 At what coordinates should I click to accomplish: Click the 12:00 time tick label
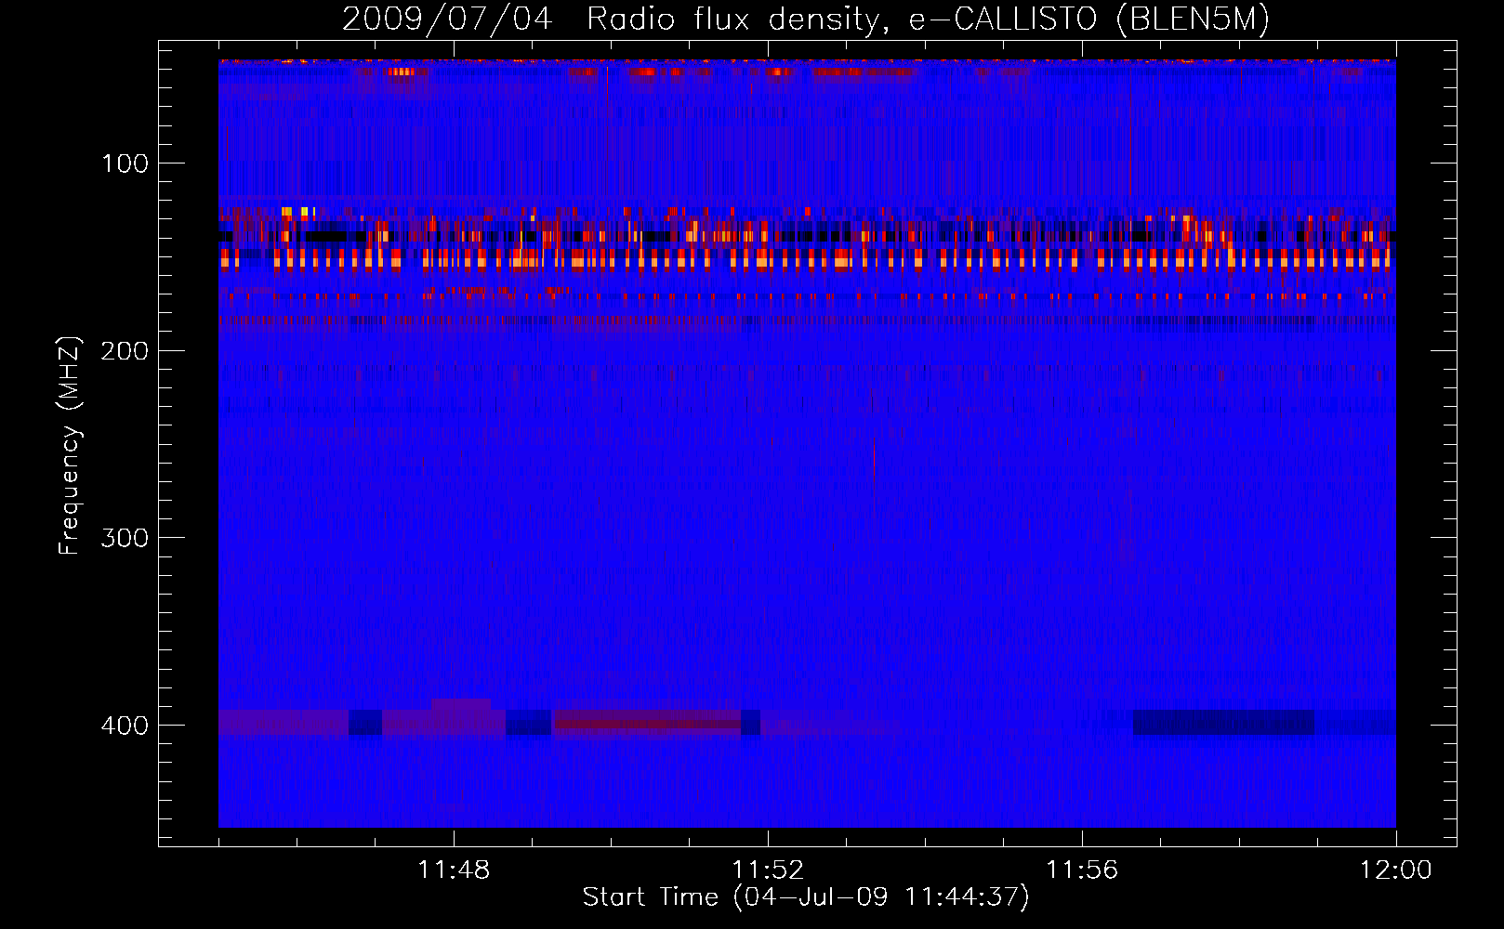(x=1395, y=870)
